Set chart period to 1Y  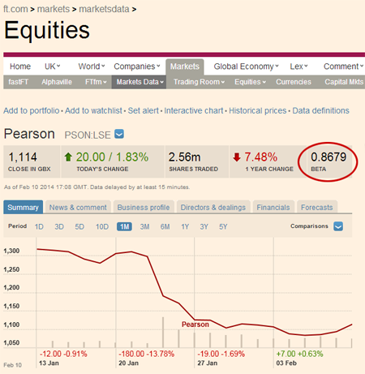coord(185,226)
